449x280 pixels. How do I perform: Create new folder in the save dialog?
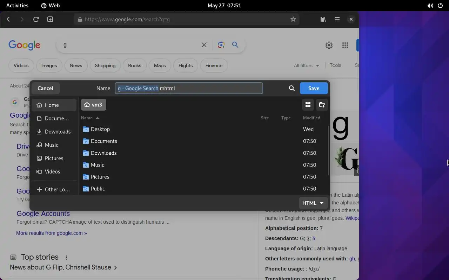(322, 105)
